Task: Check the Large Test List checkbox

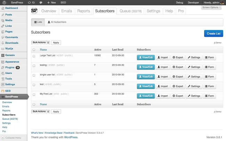Action: point(34,56)
